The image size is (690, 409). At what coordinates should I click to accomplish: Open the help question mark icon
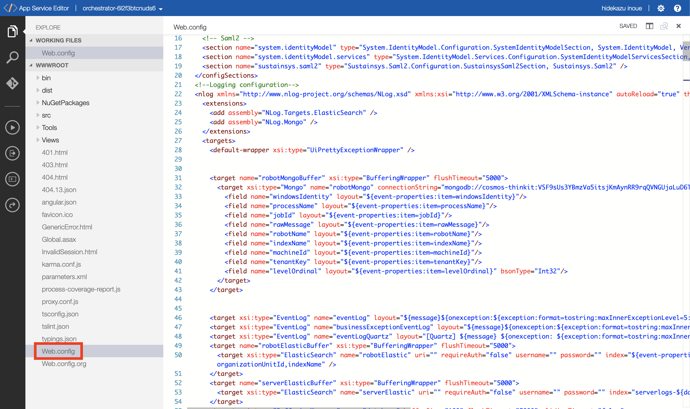coord(677,8)
